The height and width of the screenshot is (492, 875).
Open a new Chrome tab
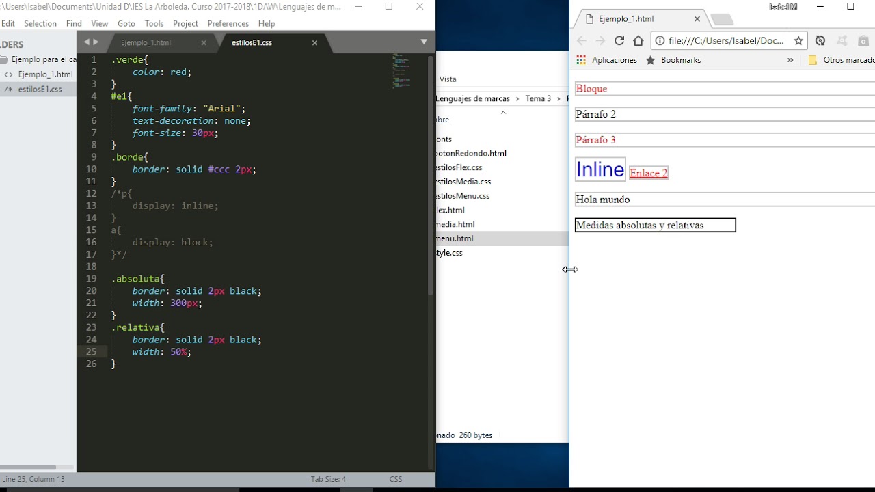point(721,19)
